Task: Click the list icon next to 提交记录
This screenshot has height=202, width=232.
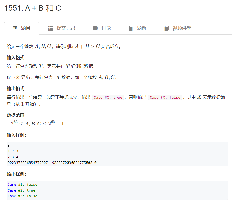Action: click(50, 28)
